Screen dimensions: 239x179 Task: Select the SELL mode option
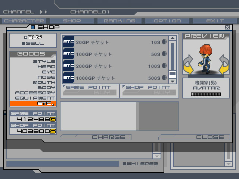point(33,43)
